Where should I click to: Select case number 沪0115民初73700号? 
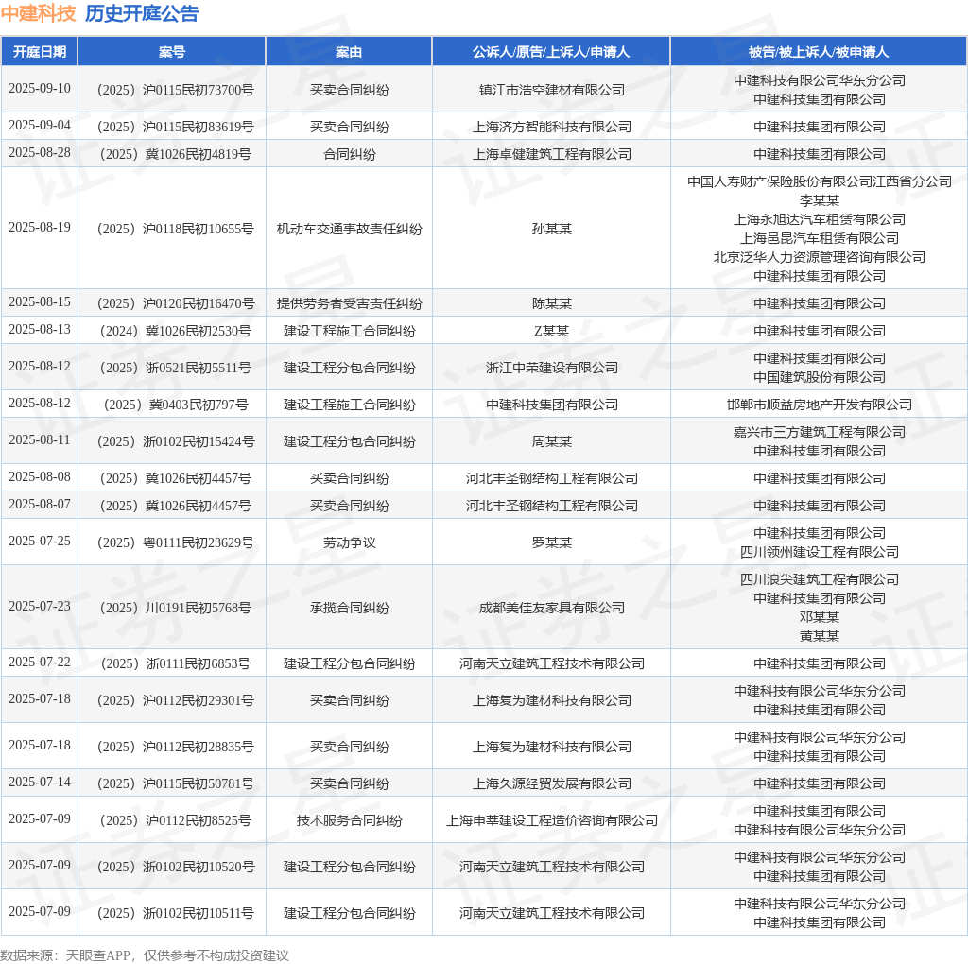pos(199,90)
